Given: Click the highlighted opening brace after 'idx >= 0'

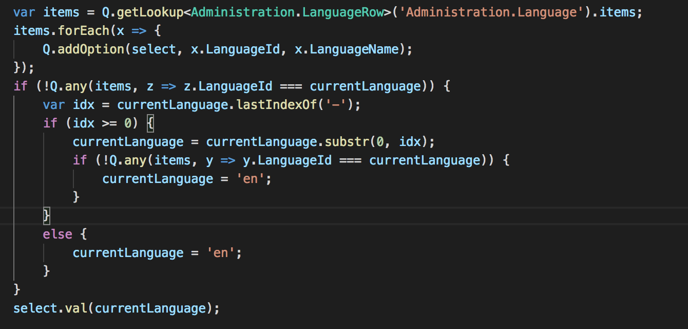Looking at the screenshot, I should pos(151,123).
